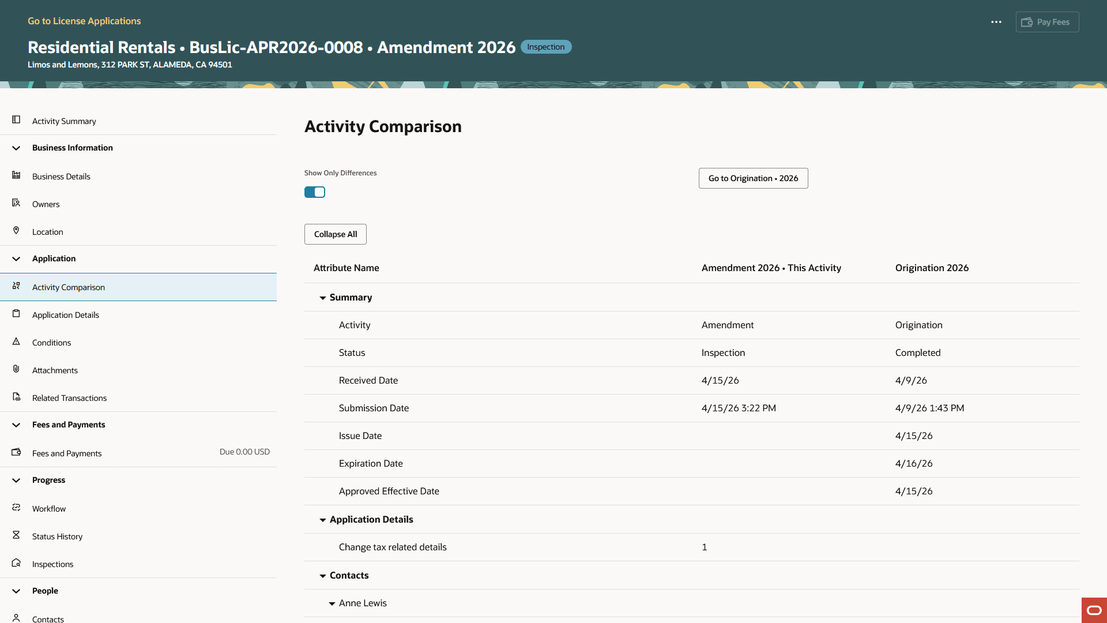Click the Fees and Payments wallet icon

(16, 452)
